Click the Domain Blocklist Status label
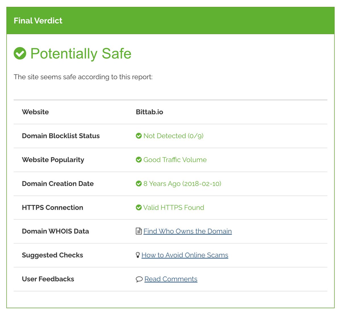Viewport: 341px width, 315px height. (61, 136)
